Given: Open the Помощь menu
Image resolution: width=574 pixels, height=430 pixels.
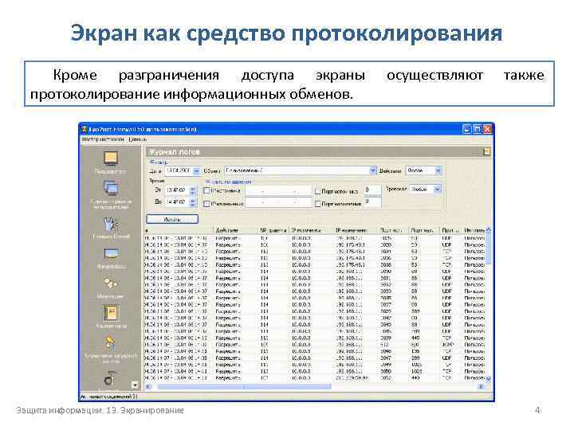Looking at the screenshot, I should (138, 139).
